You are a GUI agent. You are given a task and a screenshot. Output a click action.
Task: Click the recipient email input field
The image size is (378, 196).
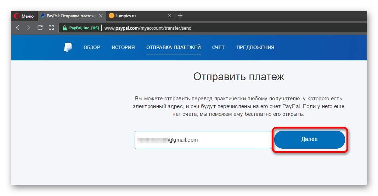point(203,140)
